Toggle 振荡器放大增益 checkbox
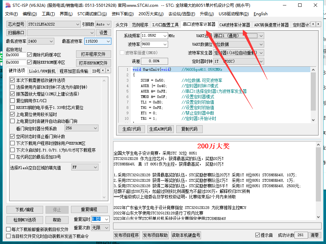Image resolution: width=326 pixels, height=244 pixels. [x=13, y=94]
